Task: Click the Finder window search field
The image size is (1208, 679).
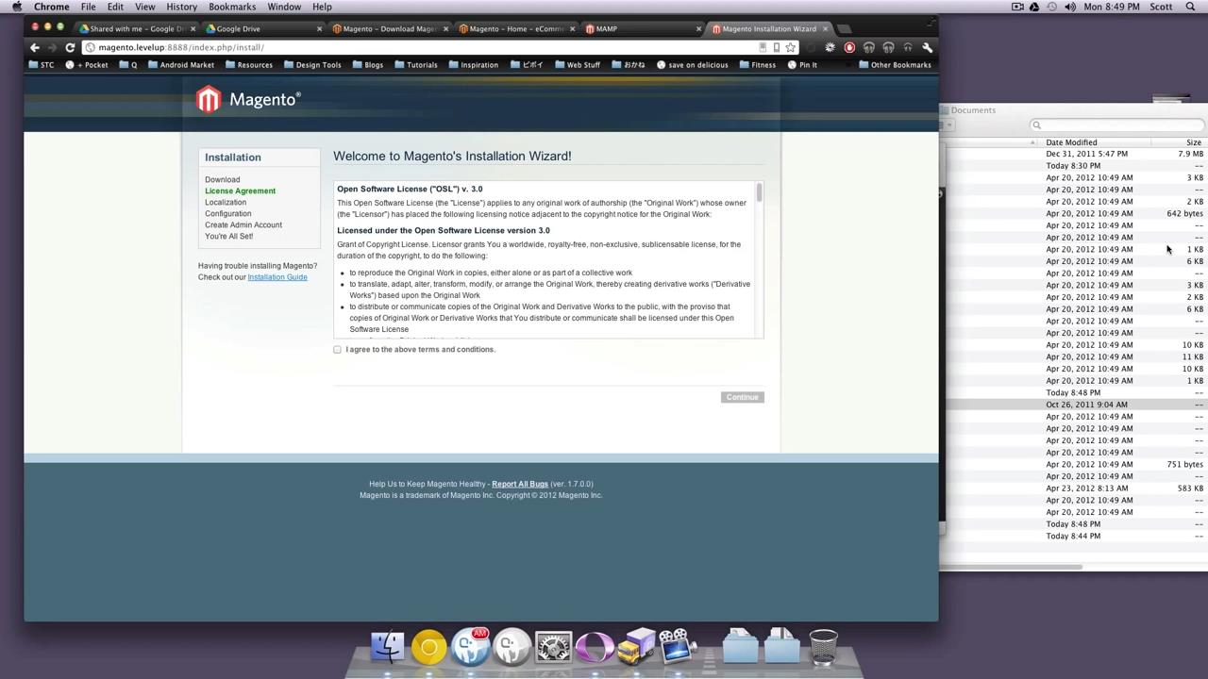Action: point(1118,125)
